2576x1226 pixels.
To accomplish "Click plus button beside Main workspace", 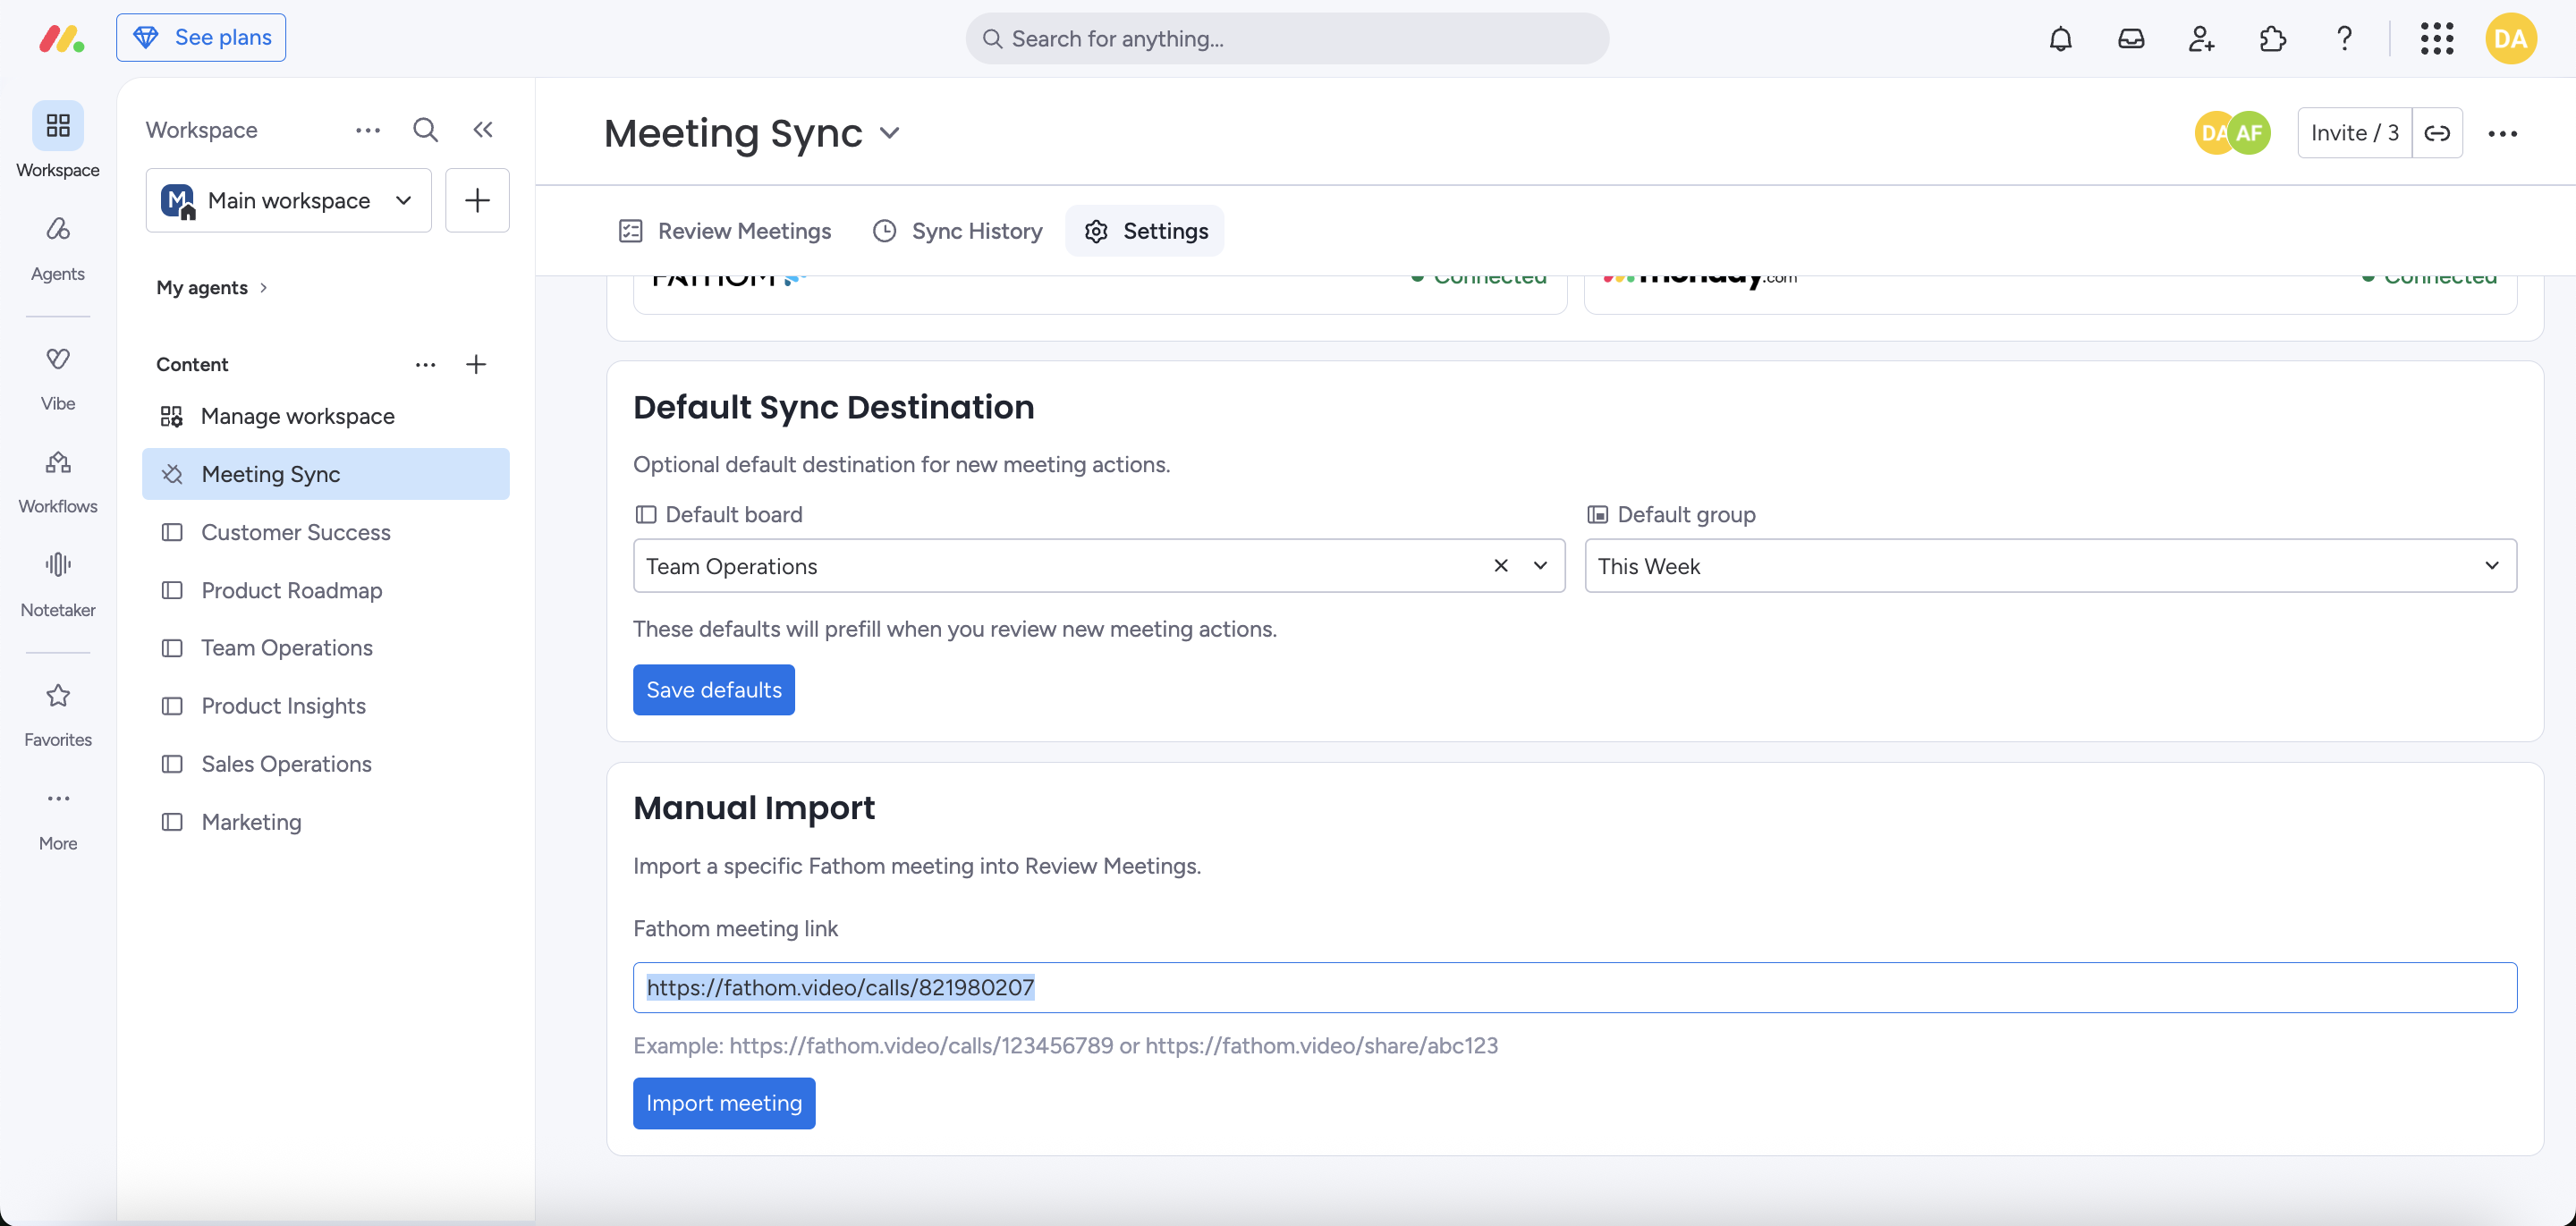I will (477, 200).
